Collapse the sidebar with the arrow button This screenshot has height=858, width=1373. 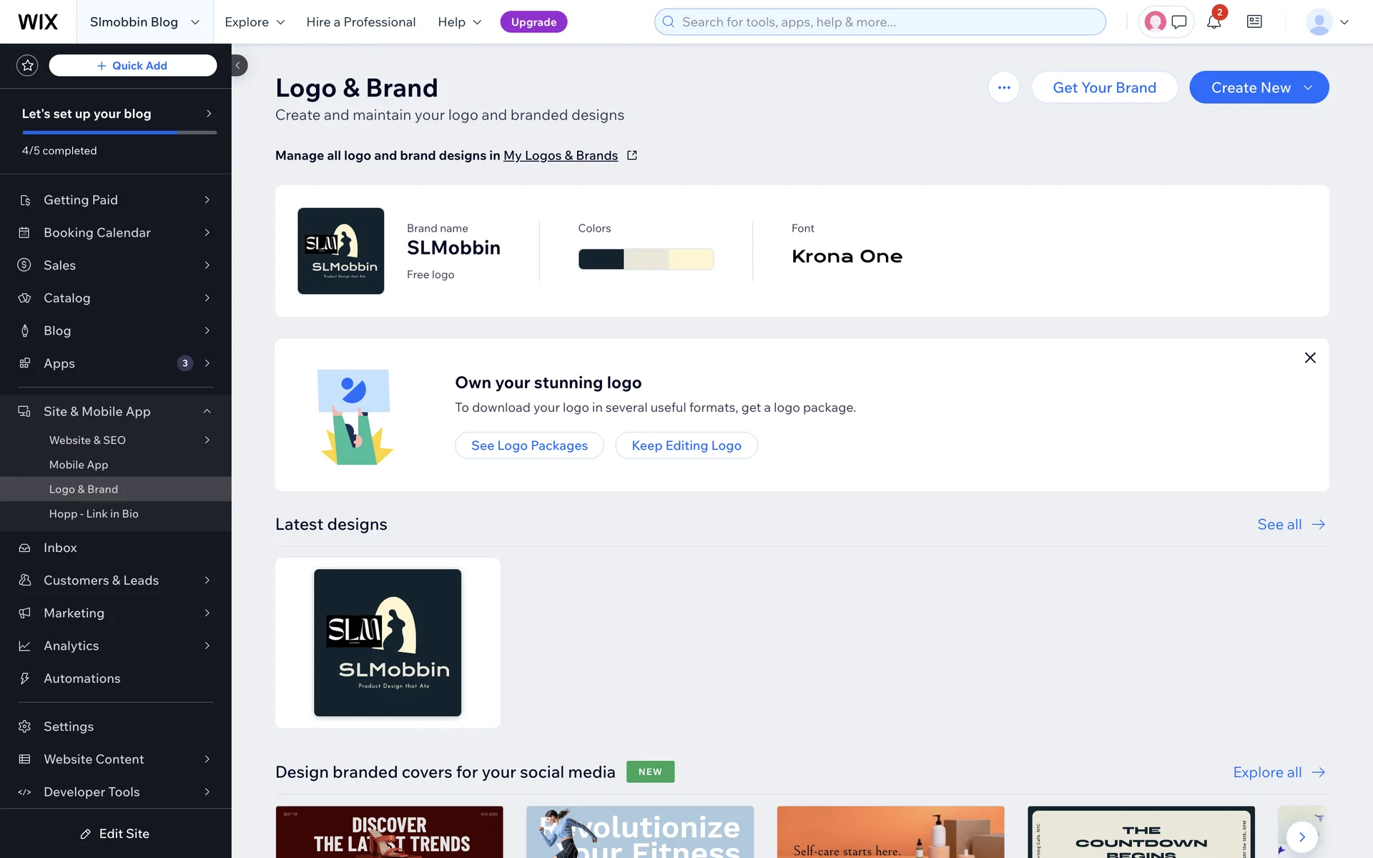coord(239,66)
